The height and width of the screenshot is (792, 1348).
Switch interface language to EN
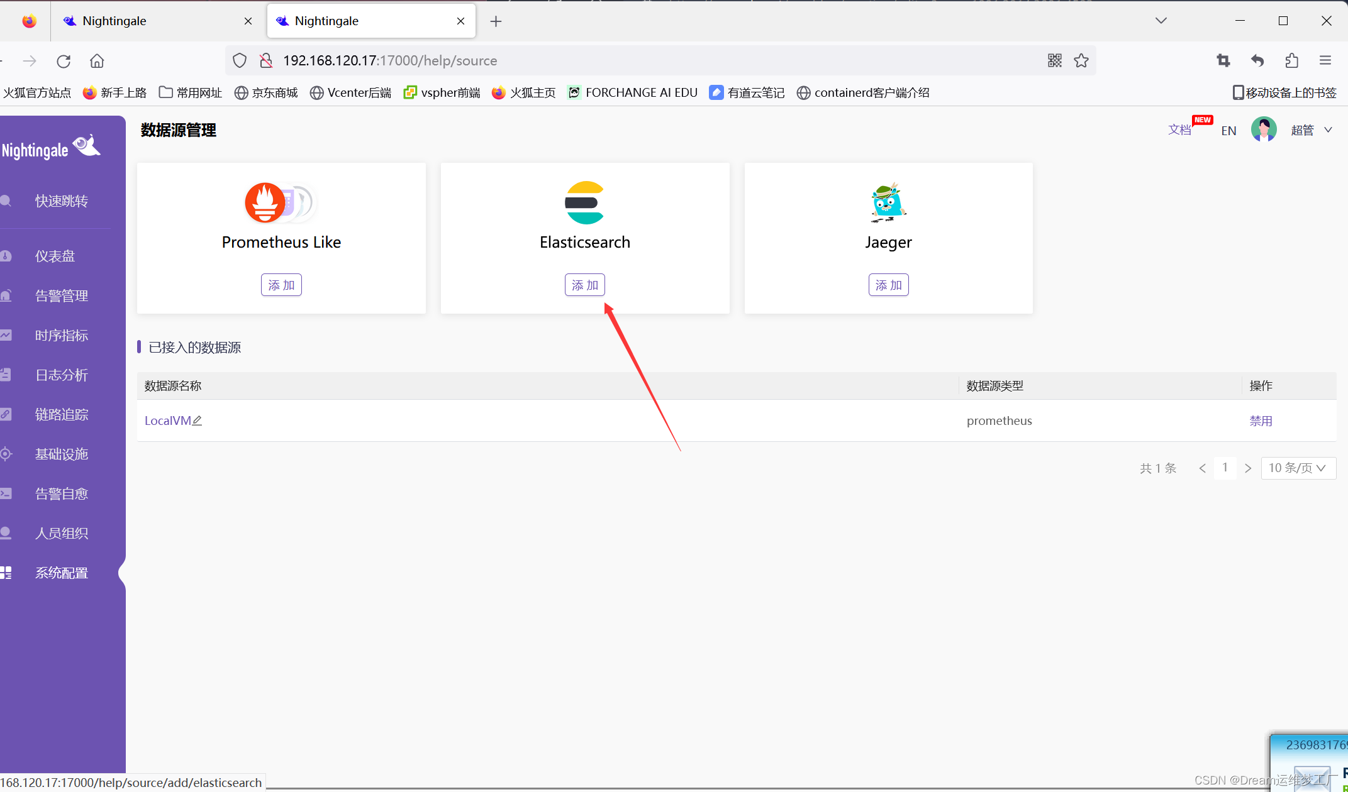(1228, 131)
